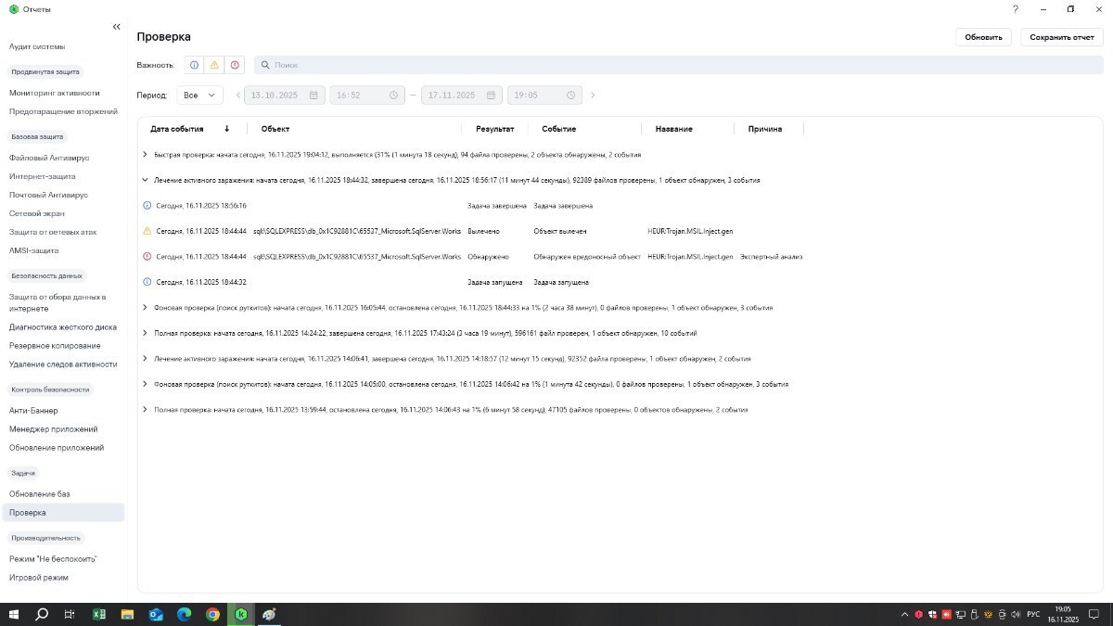The width and height of the screenshot is (1113, 626).
Task: Open the clock picker for end time 19:05
Action: [x=571, y=95]
